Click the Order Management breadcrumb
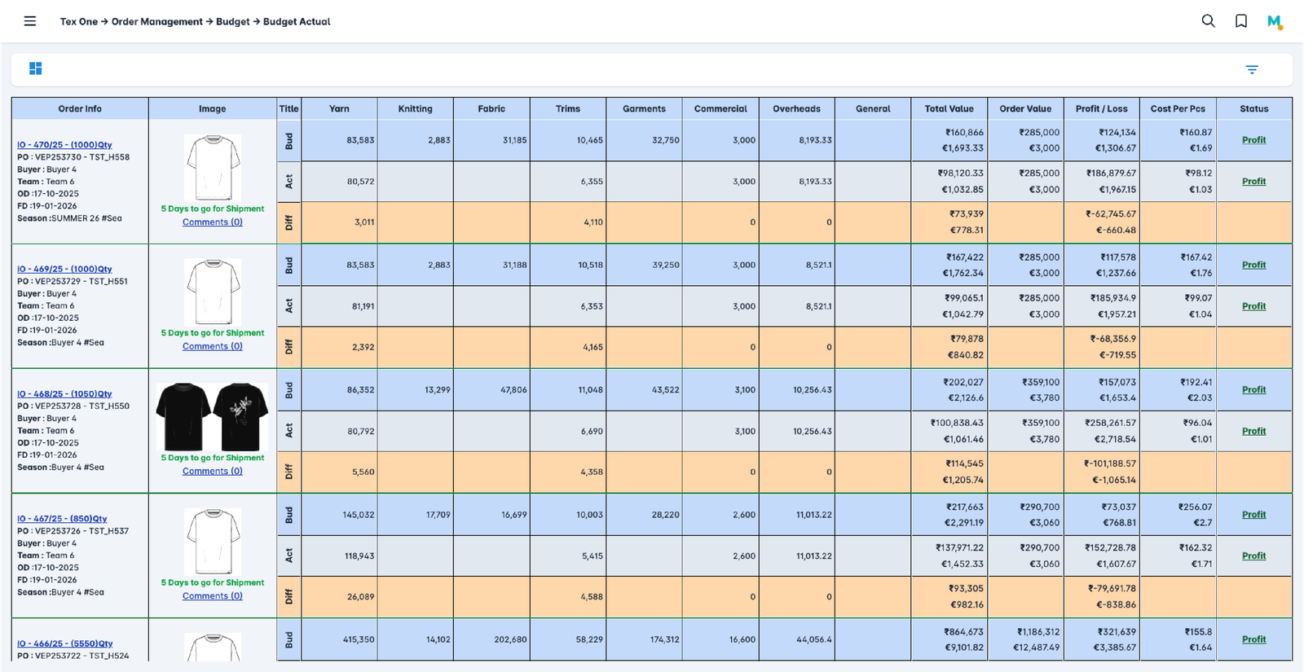The width and height of the screenshot is (1304, 672). tap(156, 22)
